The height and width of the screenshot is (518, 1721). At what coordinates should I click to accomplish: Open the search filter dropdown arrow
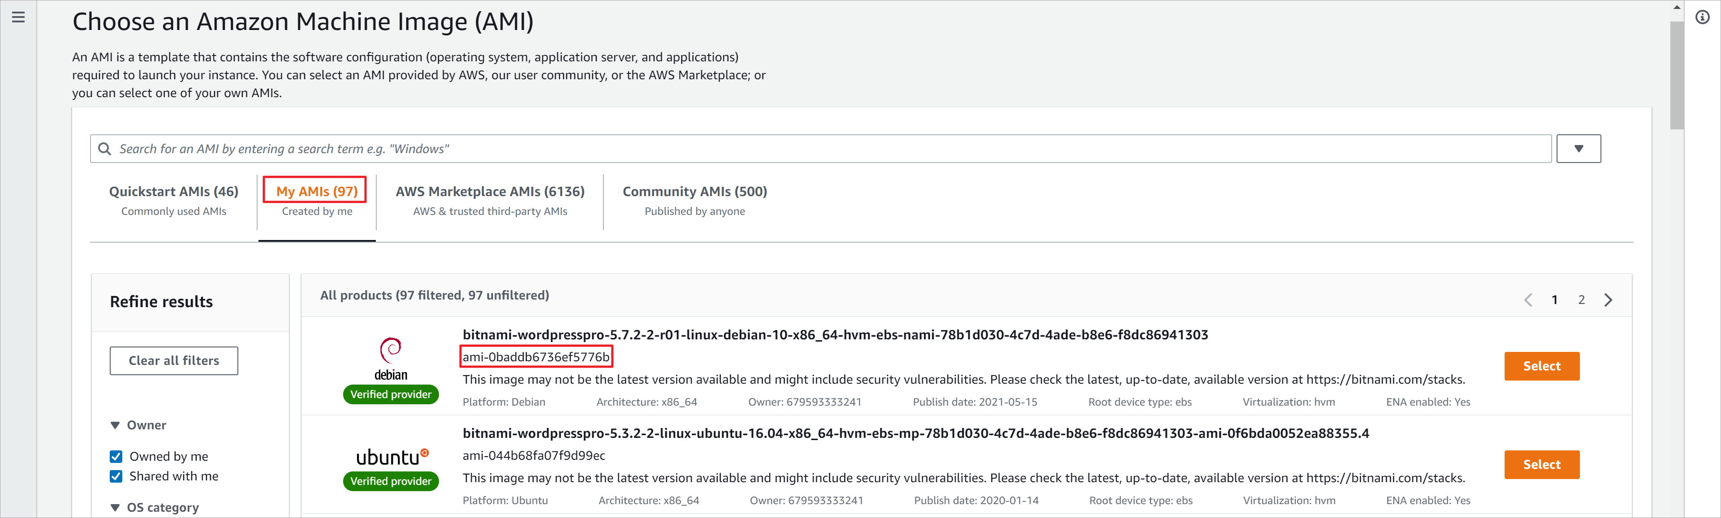click(1579, 148)
